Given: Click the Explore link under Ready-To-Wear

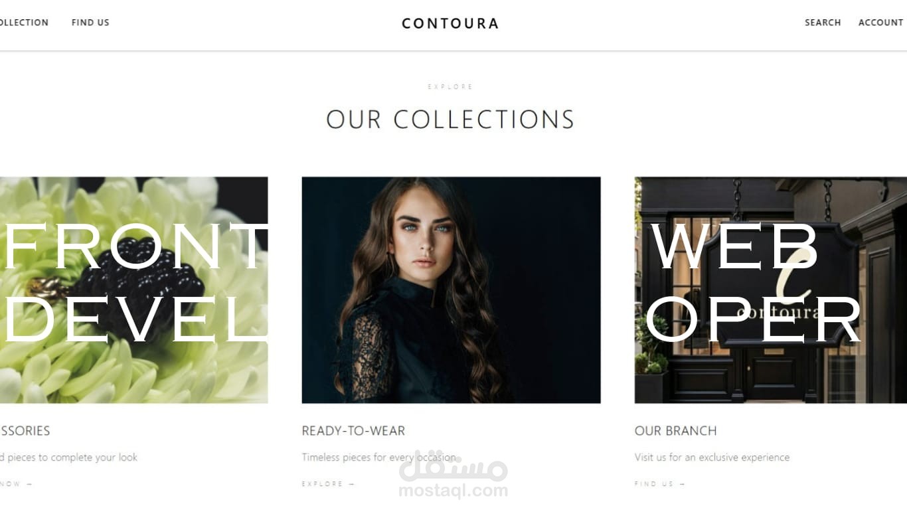Looking at the screenshot, I should click(323, 484).
